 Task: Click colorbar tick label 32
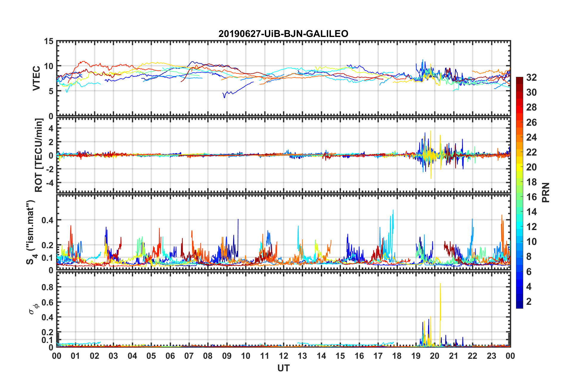click(531, 77)
